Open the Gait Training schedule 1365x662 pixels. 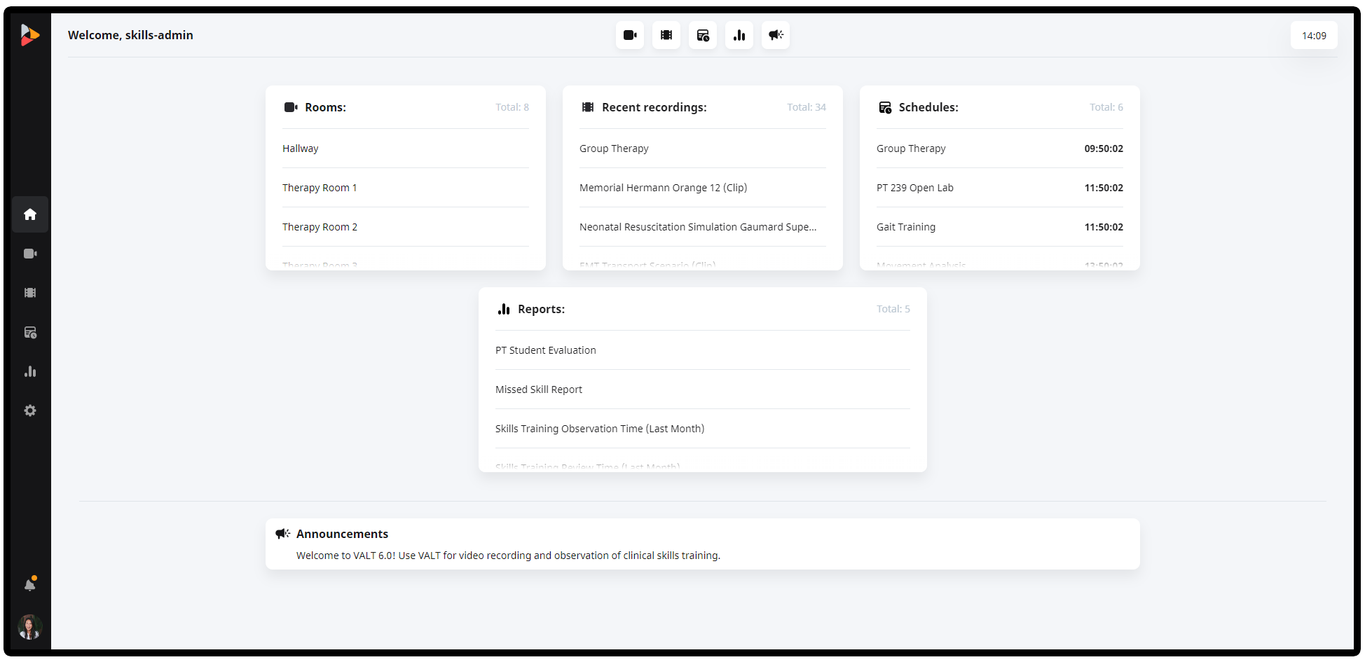click(x=905, y=226)
